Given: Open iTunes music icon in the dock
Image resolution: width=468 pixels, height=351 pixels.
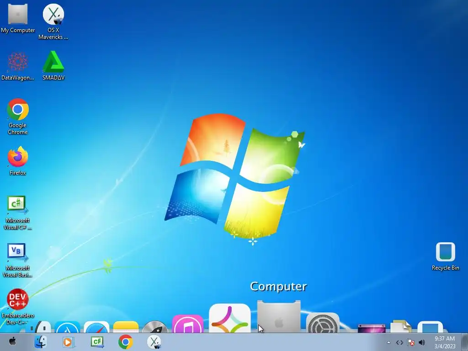Looking at the screenshot, I should [x=188, y=324].
